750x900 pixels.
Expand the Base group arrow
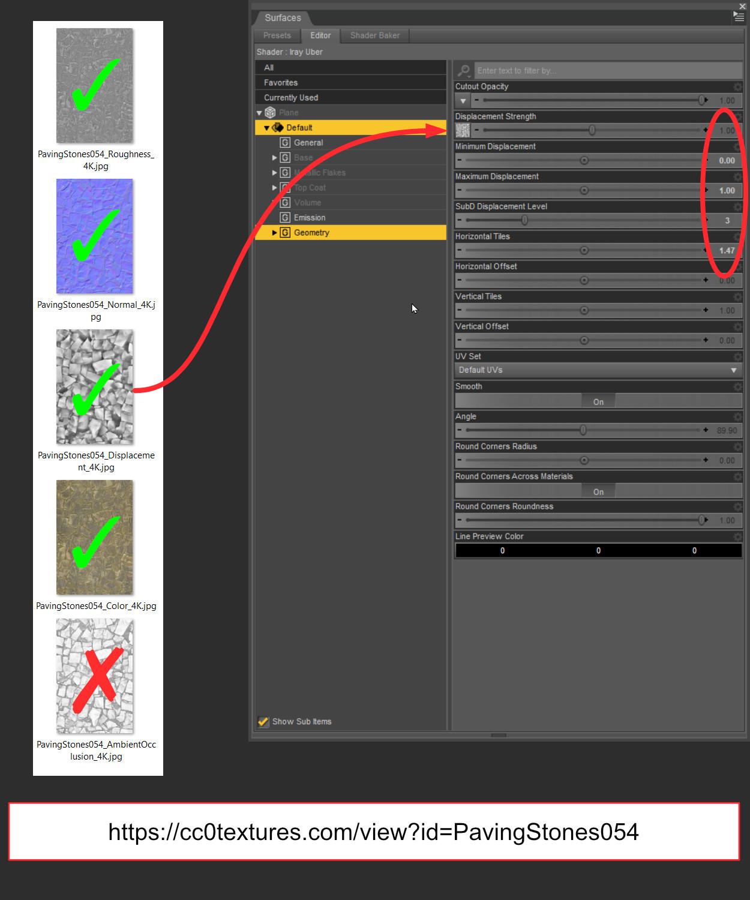(275, 158)
